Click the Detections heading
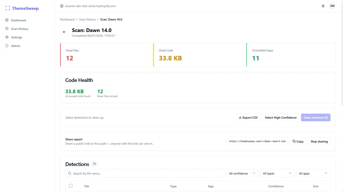 (x=77, y=164)
